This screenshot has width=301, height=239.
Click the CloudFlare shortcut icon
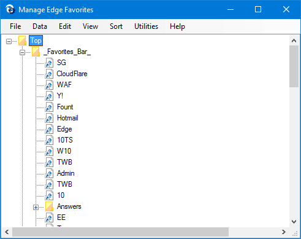tap(49, 74)
